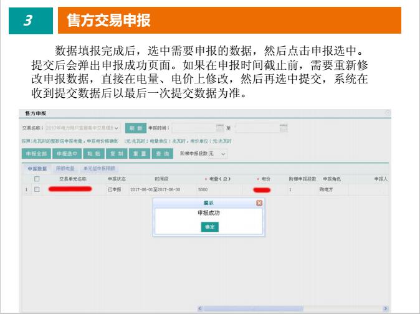
Task: Tick the select-all checkbox in table header
Action: 37,179
